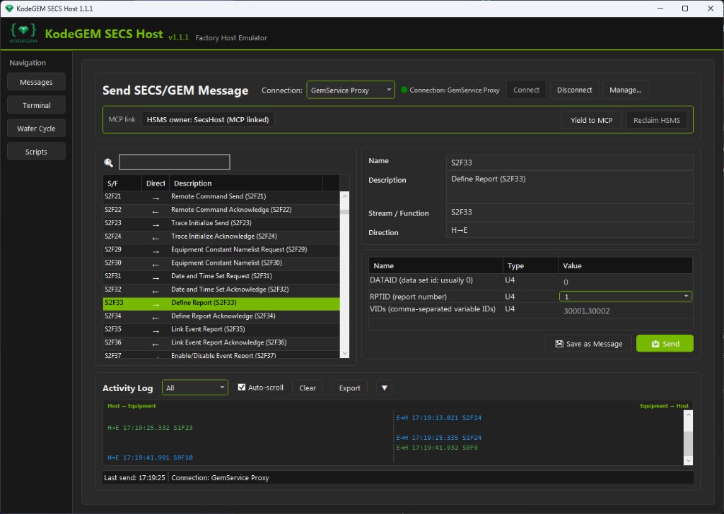Select Equipment Constant Namelist (S2F30) row
The image size is (724, 514).
pos(221,263)
